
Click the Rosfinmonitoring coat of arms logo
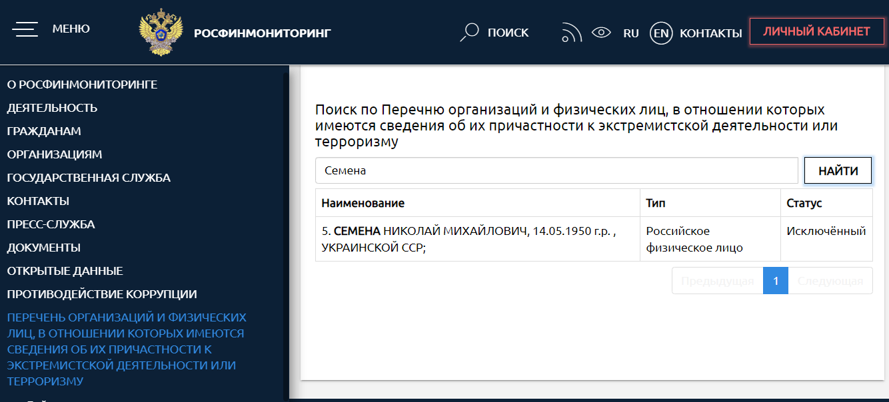pyautogui.click(x=161, y=32)
